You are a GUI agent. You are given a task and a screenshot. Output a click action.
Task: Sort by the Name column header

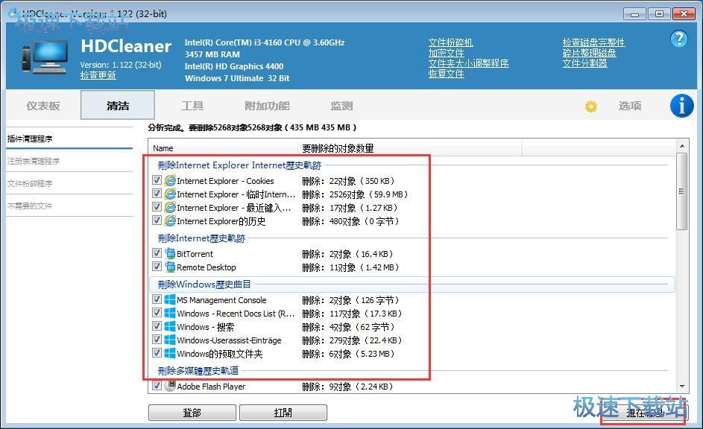223,147
